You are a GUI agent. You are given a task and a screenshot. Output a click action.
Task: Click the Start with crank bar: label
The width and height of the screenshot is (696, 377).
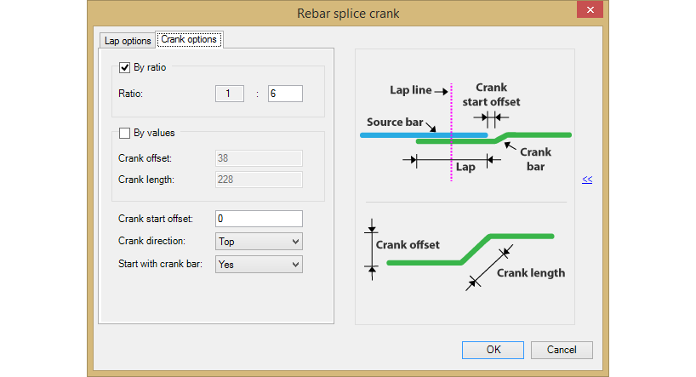pyautogui.click(x=160, y=264)
